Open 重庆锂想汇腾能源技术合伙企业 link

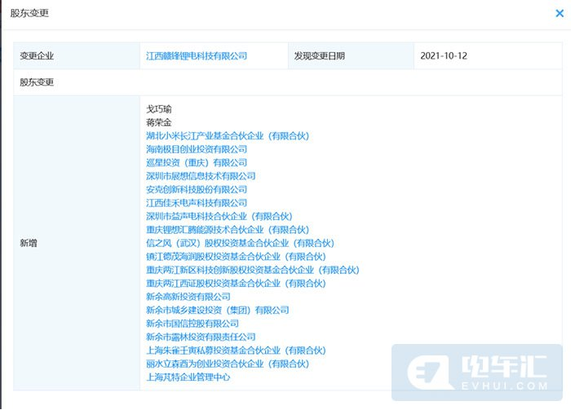tap(228, 230)
